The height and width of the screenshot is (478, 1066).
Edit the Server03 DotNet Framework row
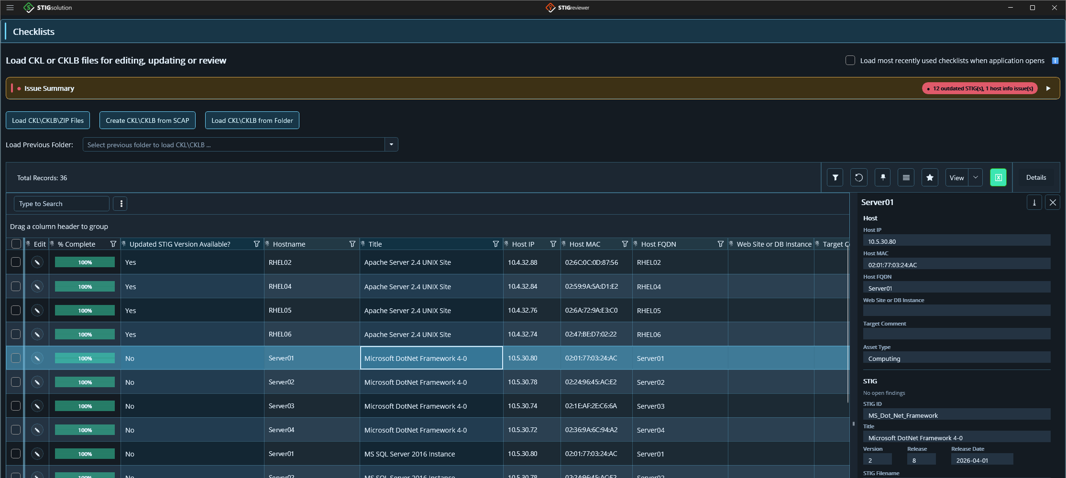coord(37,406)
